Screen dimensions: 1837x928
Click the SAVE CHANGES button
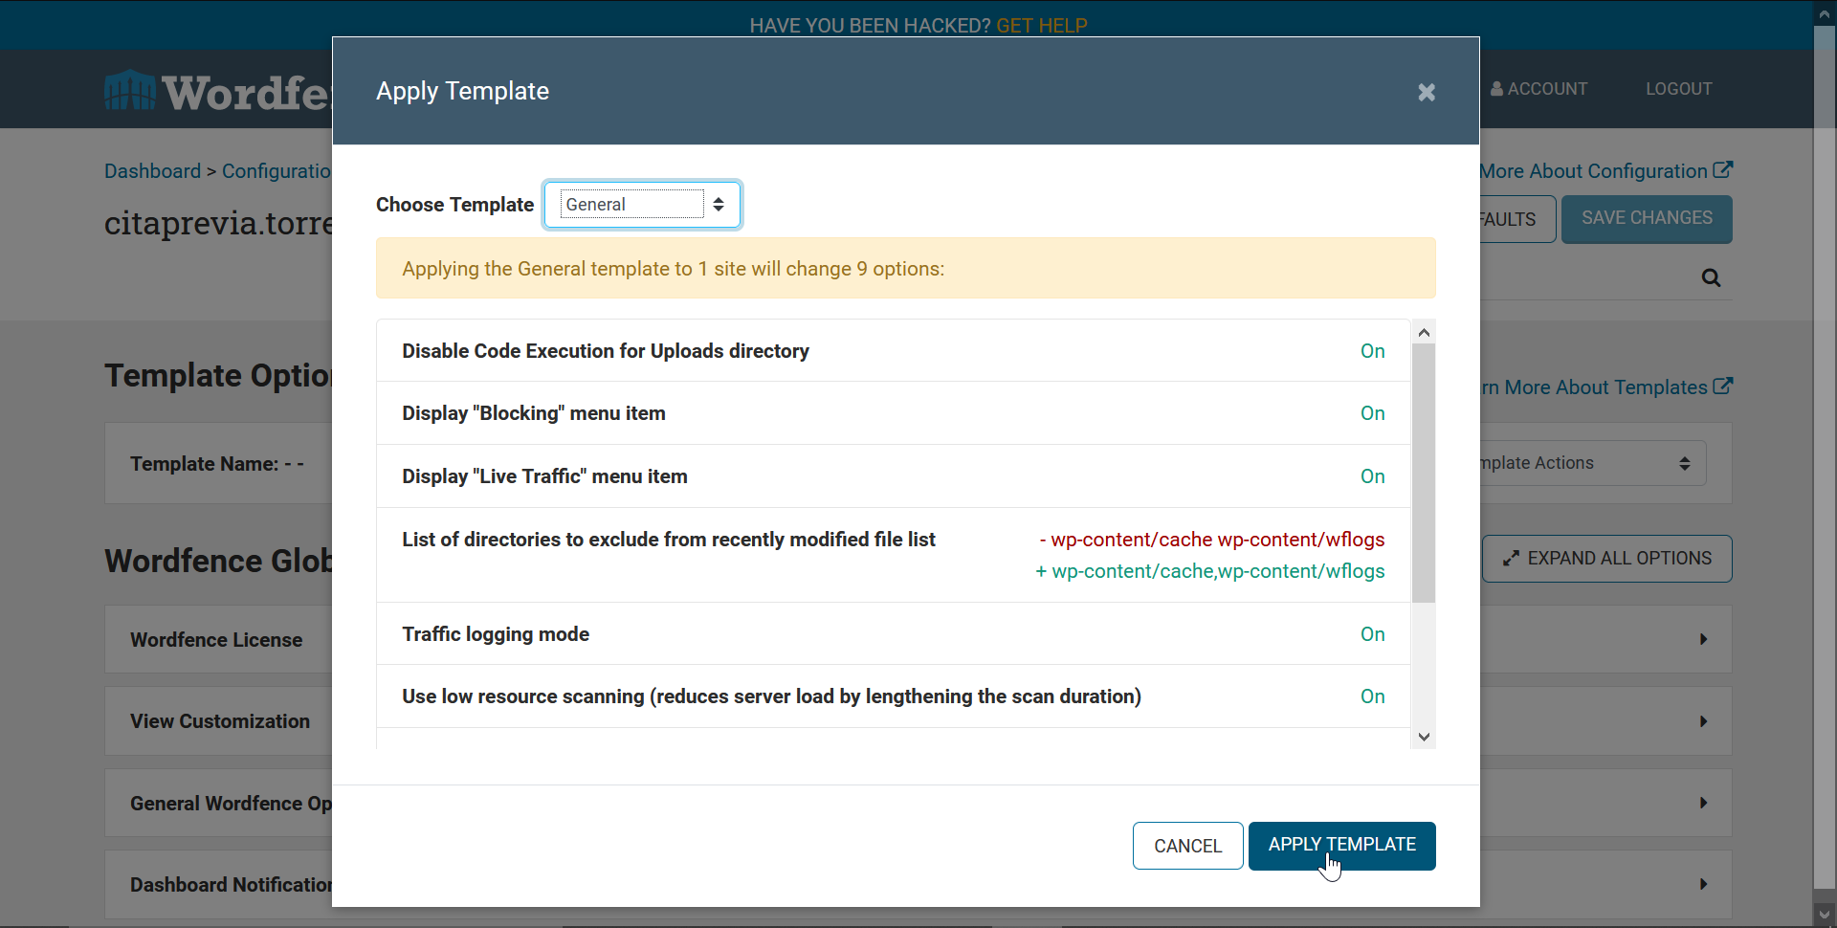1646,219
